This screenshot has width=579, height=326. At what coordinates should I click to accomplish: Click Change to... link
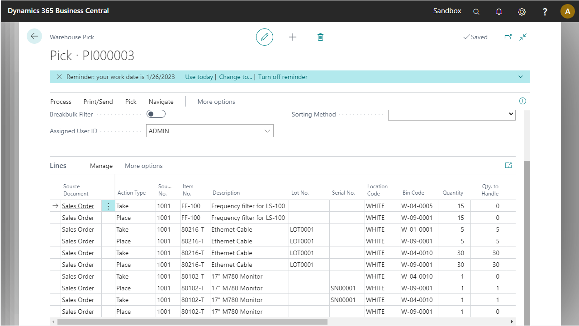point(236,77)
